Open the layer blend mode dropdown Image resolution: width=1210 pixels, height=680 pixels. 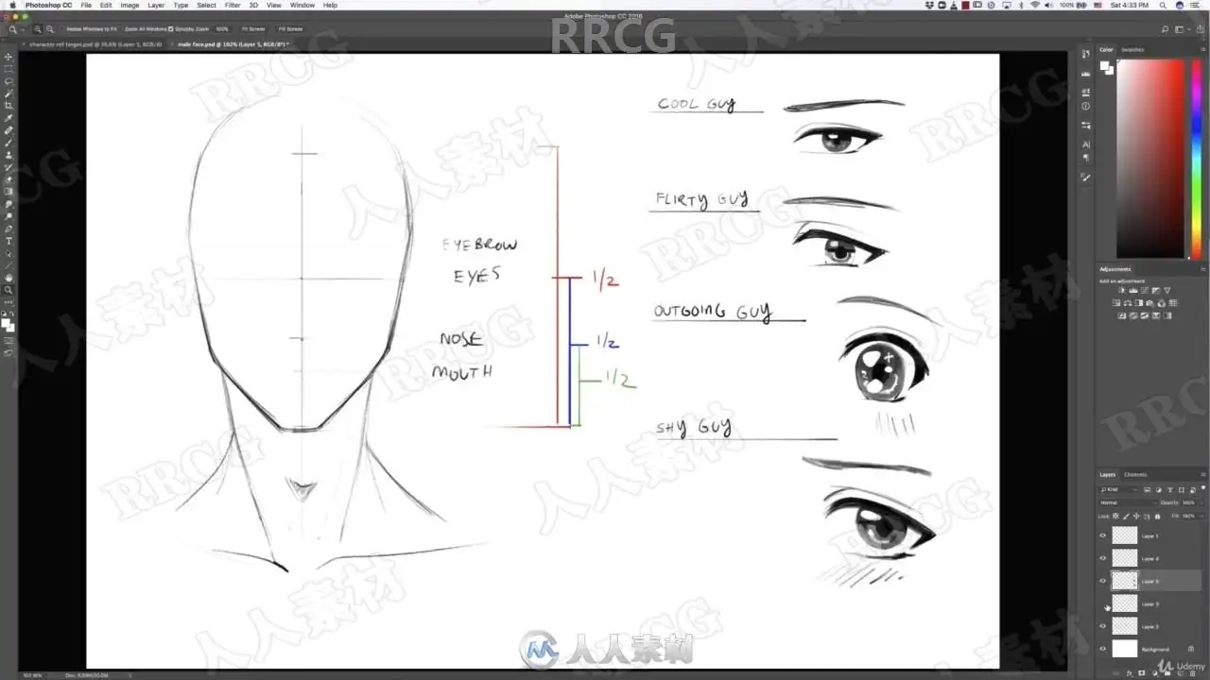pos(1126,502)
